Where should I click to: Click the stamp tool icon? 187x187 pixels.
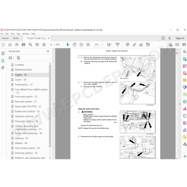click(148, 45)
